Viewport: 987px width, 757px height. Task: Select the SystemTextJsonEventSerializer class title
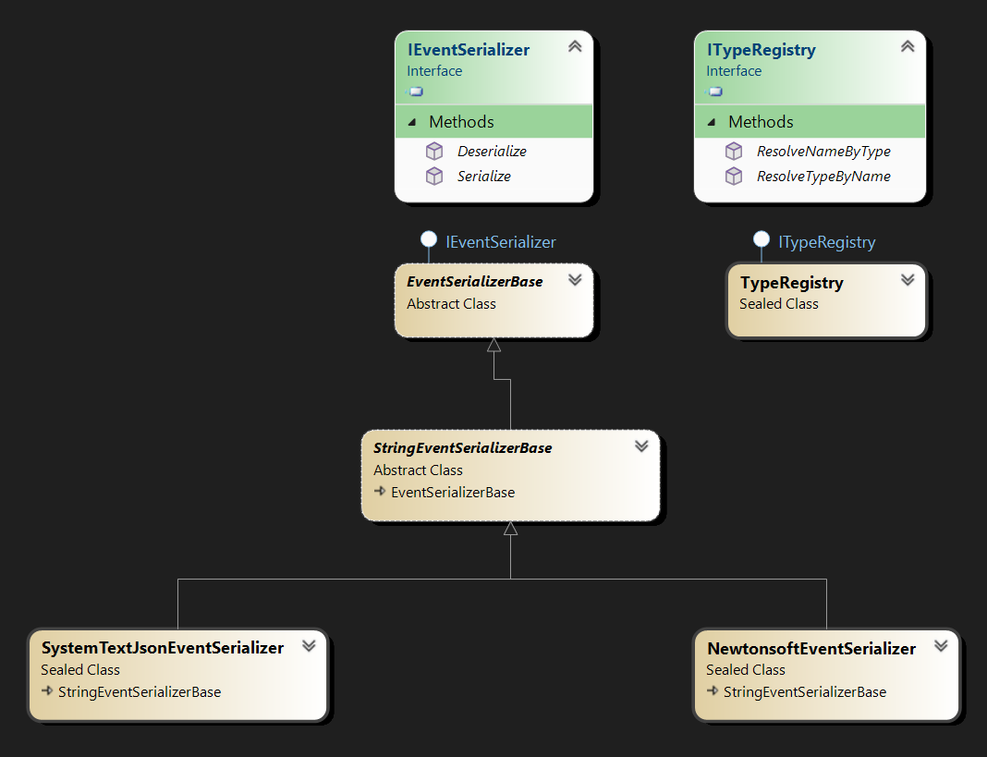point(163,648)
